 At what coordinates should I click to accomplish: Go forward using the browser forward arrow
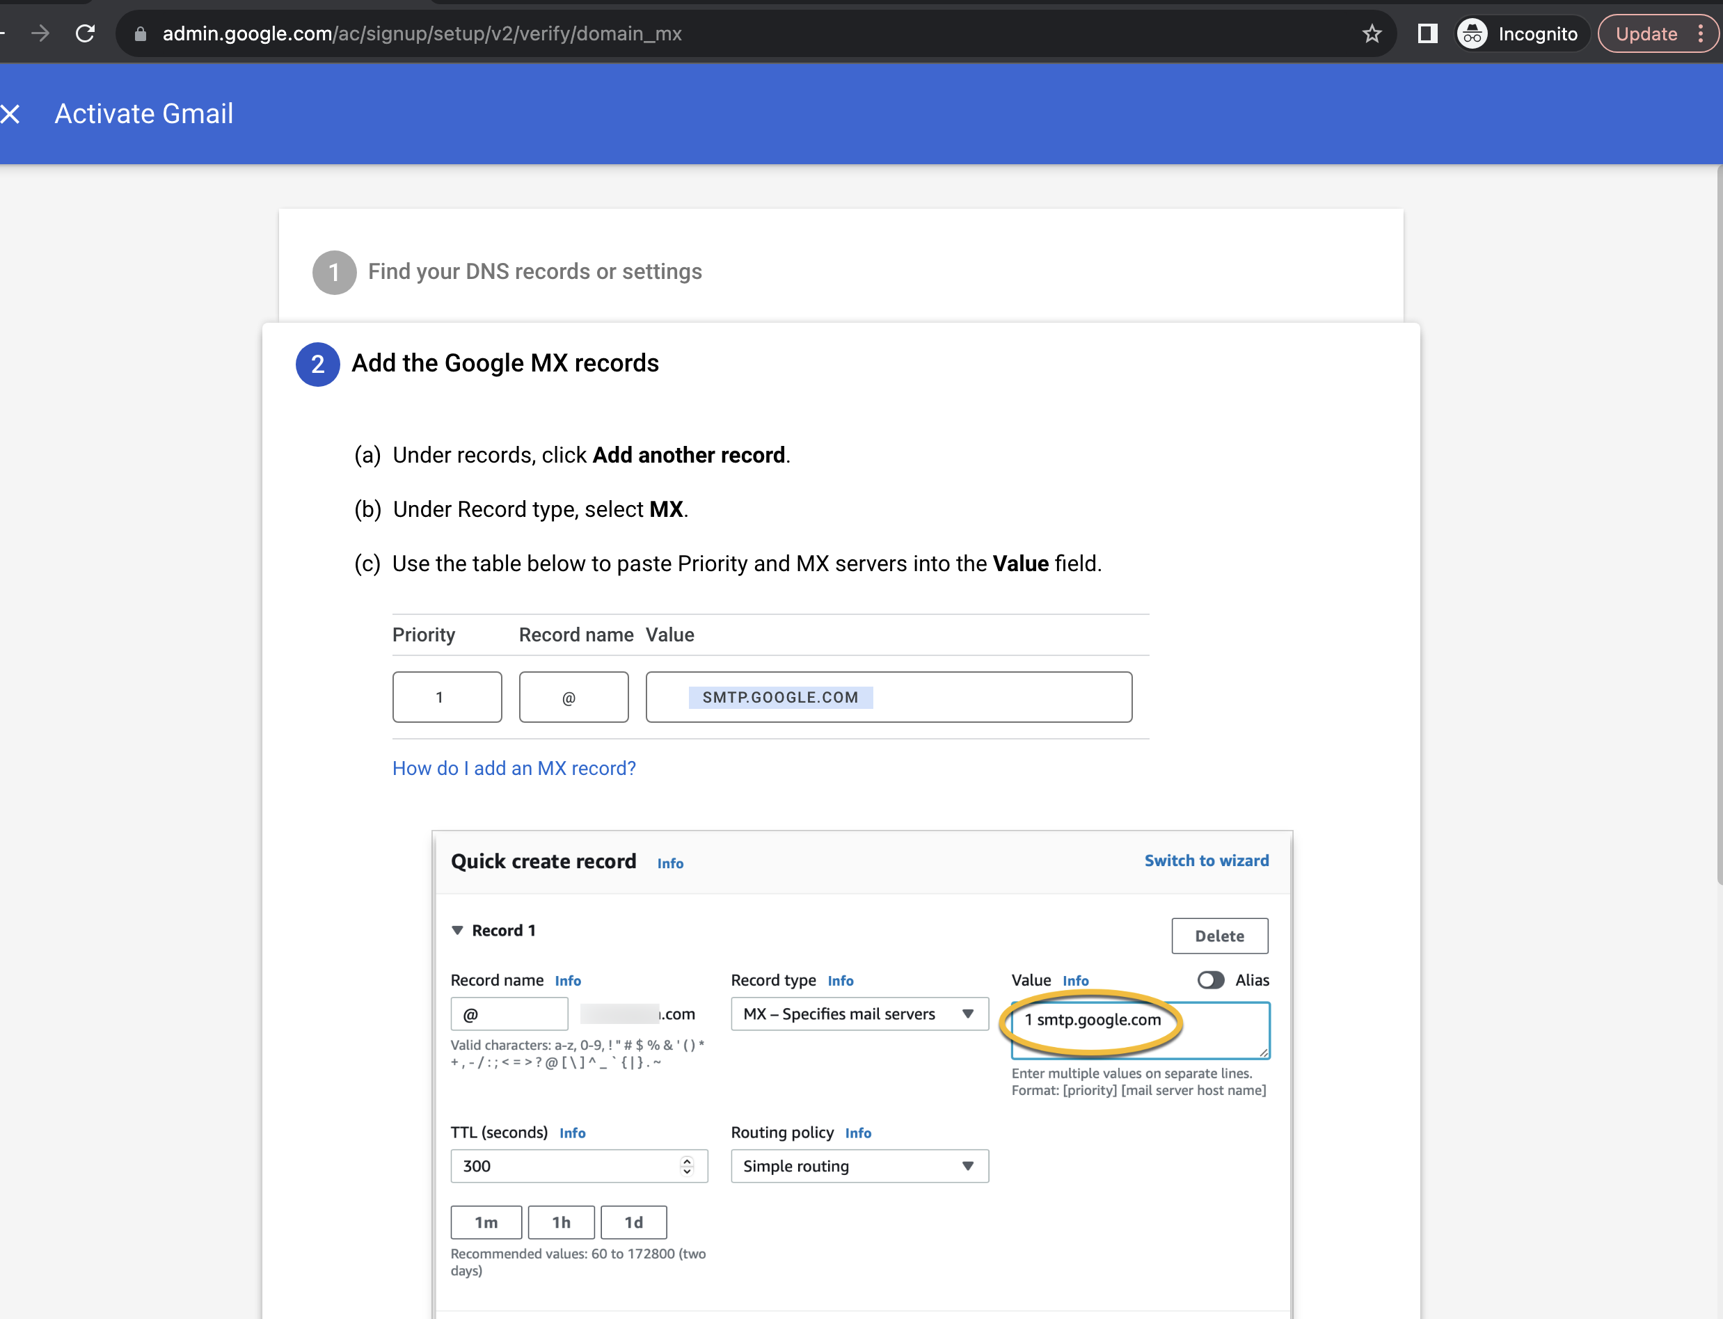(x=40, y=33)
